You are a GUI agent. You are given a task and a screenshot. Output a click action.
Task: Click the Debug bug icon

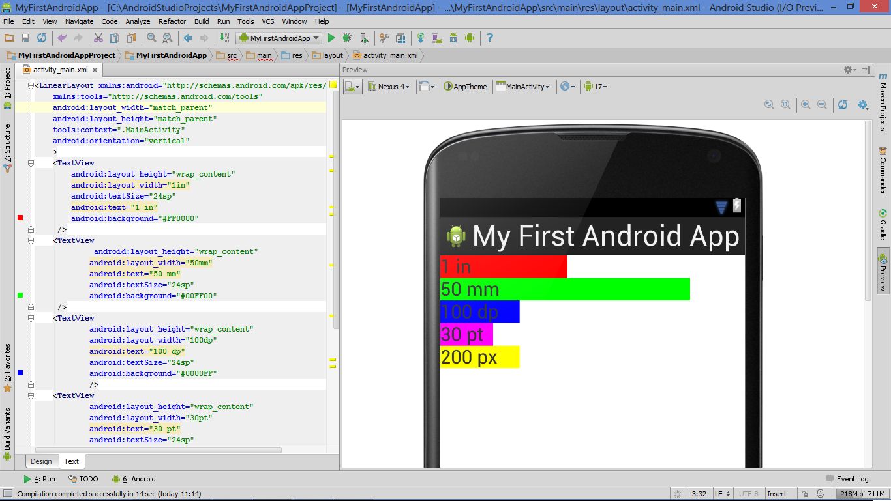(348, 38)
